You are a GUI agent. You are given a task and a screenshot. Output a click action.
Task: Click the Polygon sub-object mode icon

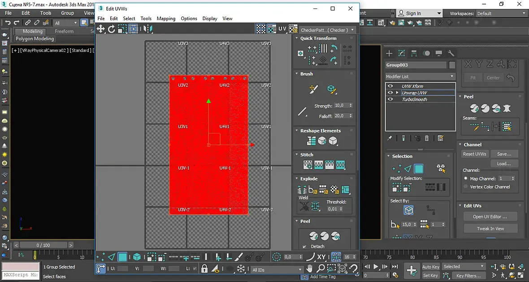122,257
